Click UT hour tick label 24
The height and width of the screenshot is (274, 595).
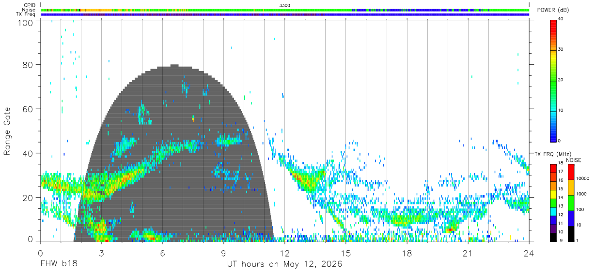click(x=529, y=254)
